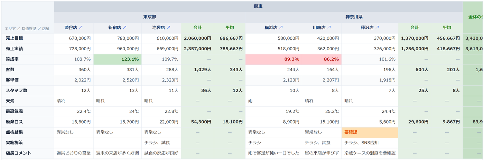The width and height of the screenshot is (484, 160).
Task: Click the 客数 row header
Action: click(27, 70)
